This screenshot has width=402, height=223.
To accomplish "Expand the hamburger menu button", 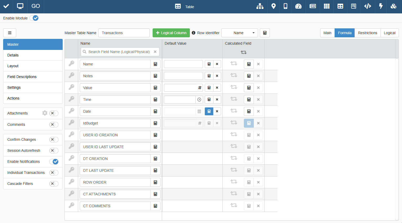I will [10, 33].
